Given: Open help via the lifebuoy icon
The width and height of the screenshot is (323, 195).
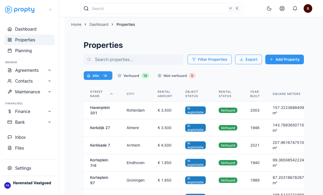Looking at the screenshot, I should click(x=282, y=9).
